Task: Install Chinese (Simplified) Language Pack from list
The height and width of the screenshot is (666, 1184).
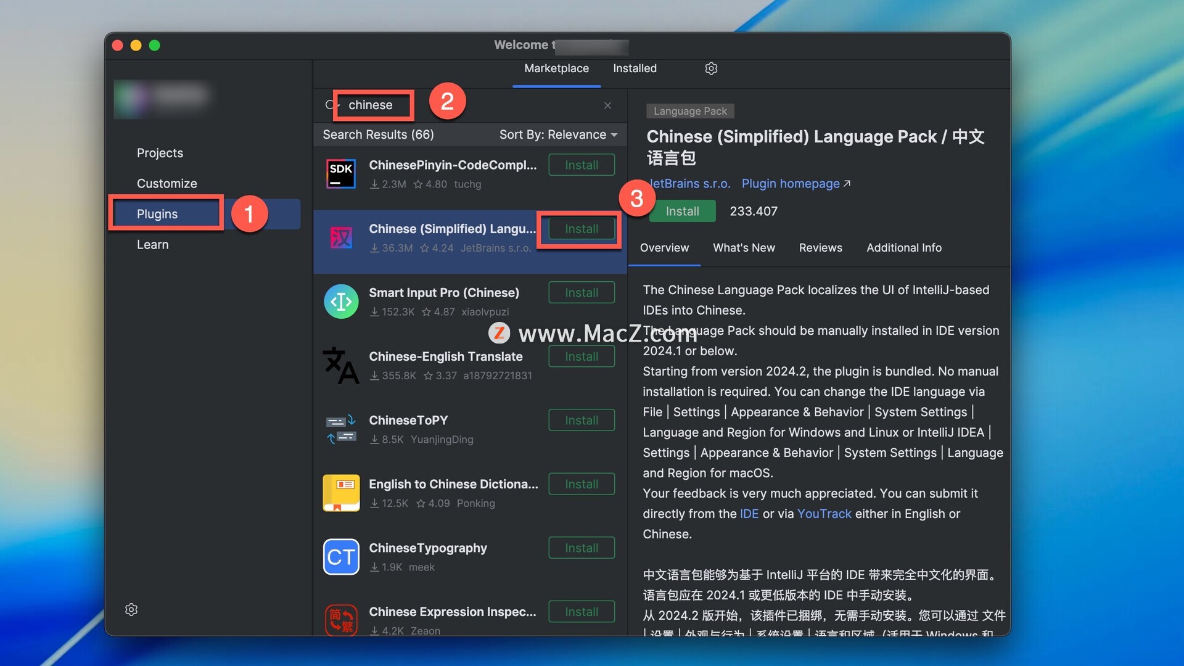Action: click(x=582, y=229)
